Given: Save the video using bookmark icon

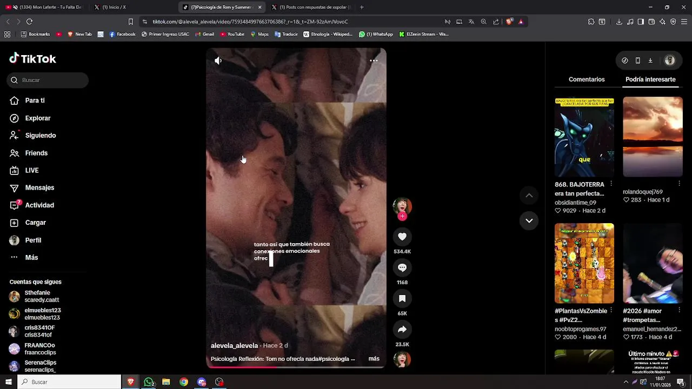Looking at the screenshot, I should (x=402, y=298).
